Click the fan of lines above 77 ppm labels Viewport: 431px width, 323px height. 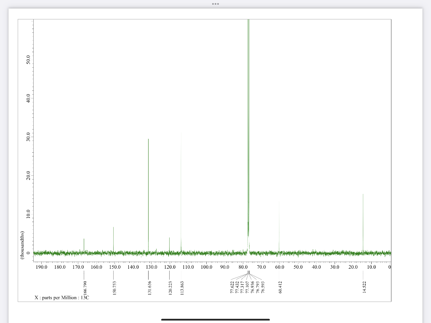point(248,275)
